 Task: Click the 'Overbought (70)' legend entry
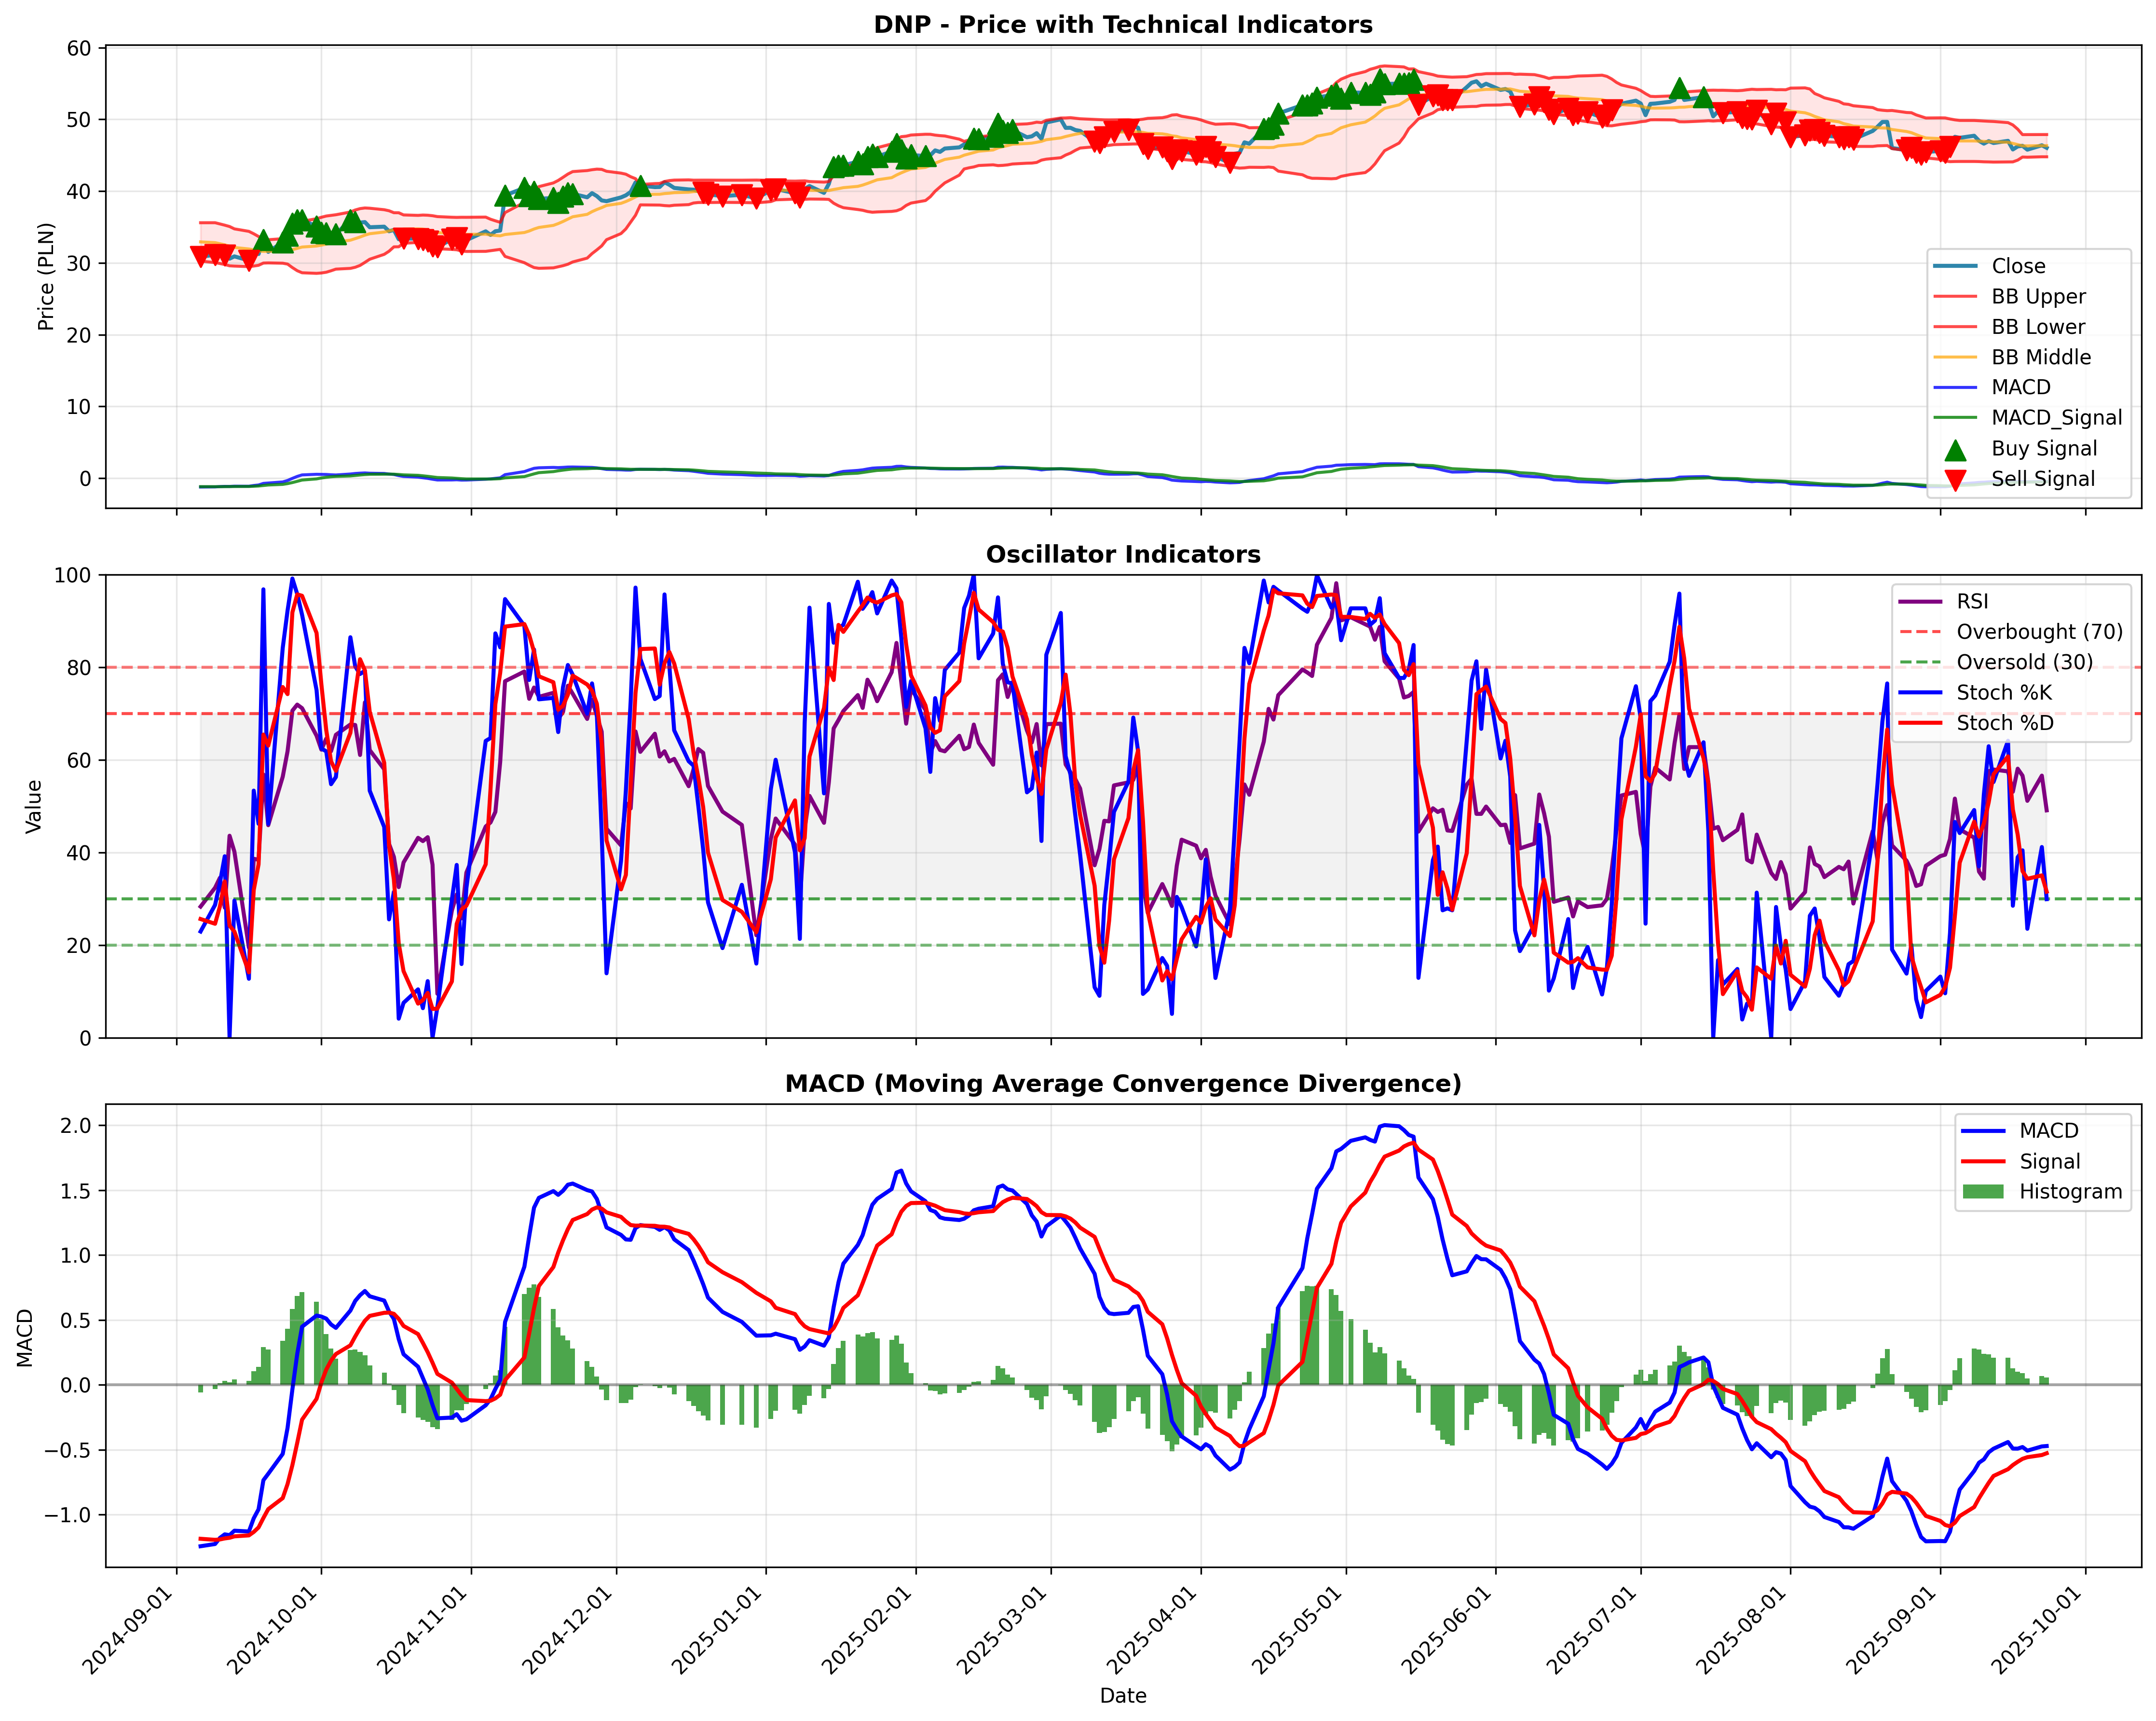(2039, 633)
